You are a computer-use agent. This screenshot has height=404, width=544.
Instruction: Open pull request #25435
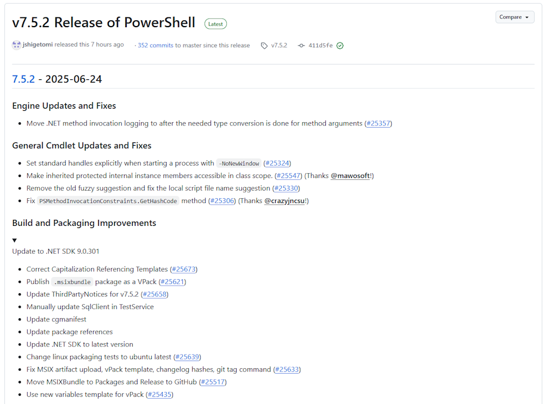click(159, 394)
